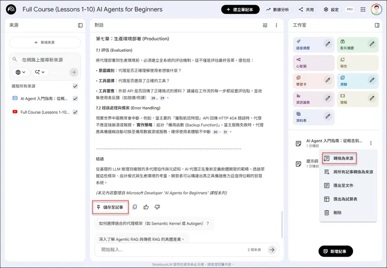Edit 簡報 with pencil icon
The image size is (387, 268).
tap(372, 98)
